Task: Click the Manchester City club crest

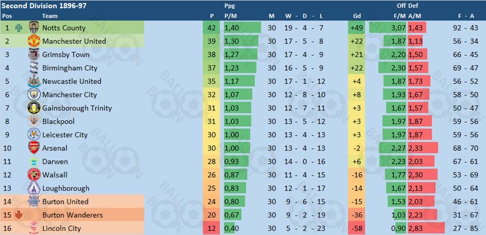Action: 33,94
